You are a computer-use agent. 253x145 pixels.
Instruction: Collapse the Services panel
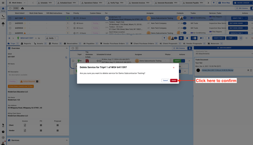[66, 140]
